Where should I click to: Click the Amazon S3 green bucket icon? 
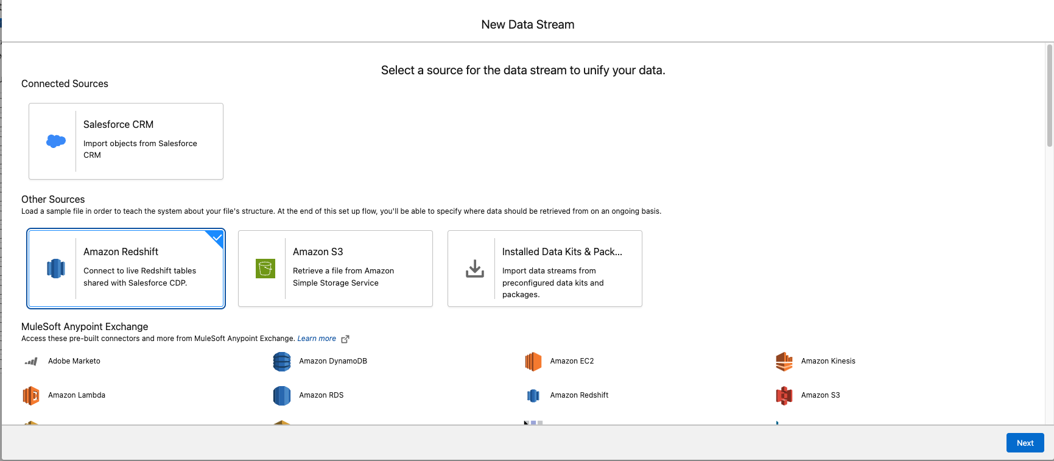click(265, 269)
